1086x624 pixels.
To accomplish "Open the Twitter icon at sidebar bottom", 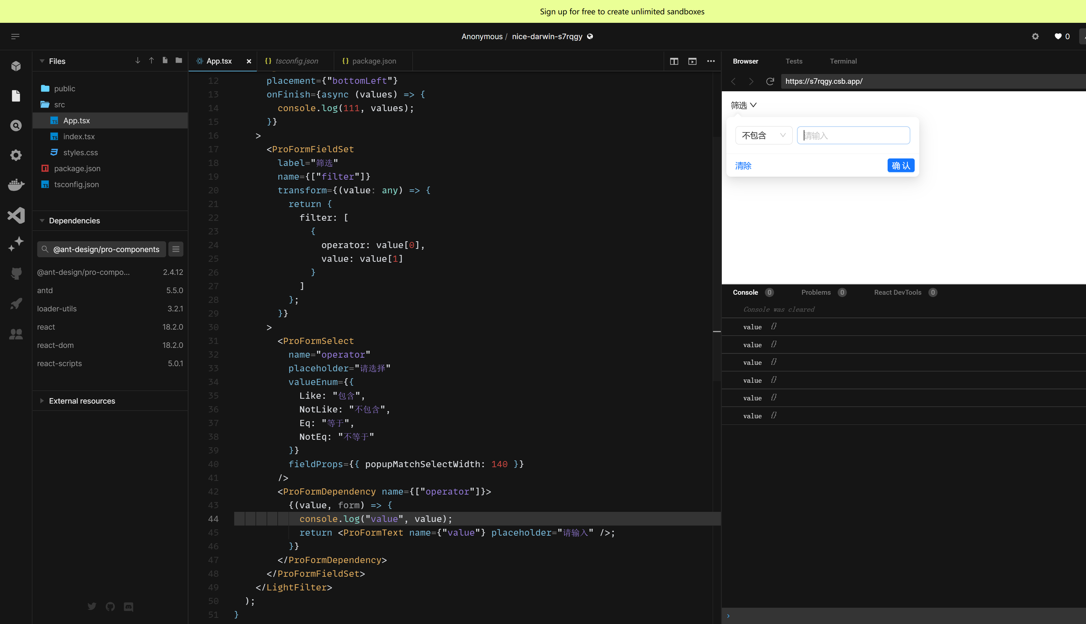I will (x=92, y=606).
